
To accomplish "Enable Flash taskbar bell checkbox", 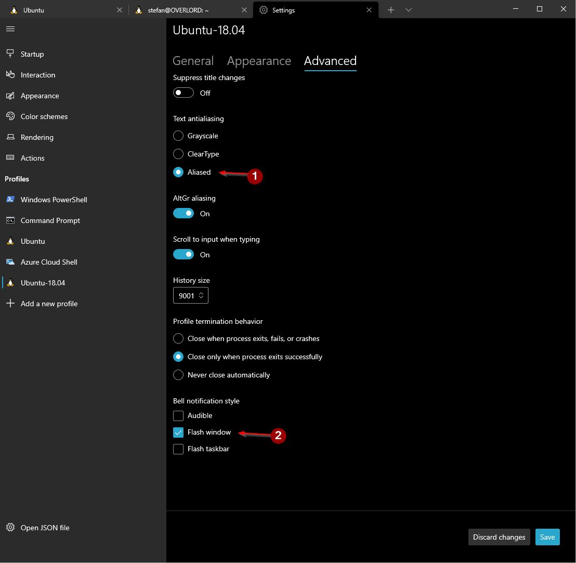I will coord(178,449).
